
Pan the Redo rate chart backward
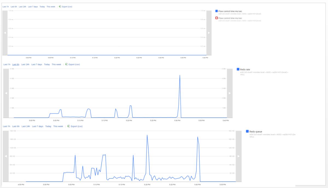coord(6,93)
